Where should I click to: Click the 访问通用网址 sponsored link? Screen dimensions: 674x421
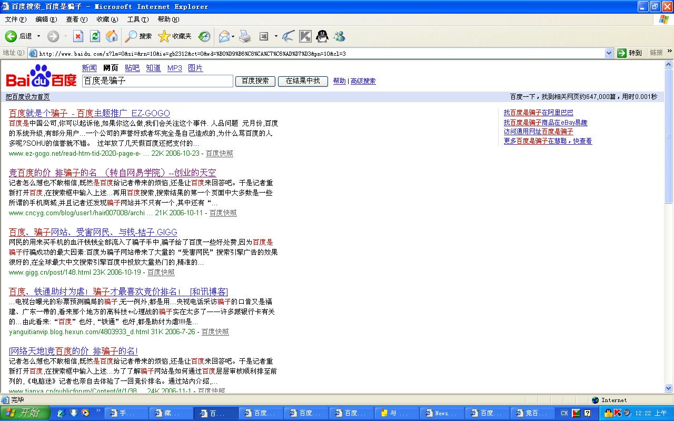pyautogui.click(x=539, y=132)
